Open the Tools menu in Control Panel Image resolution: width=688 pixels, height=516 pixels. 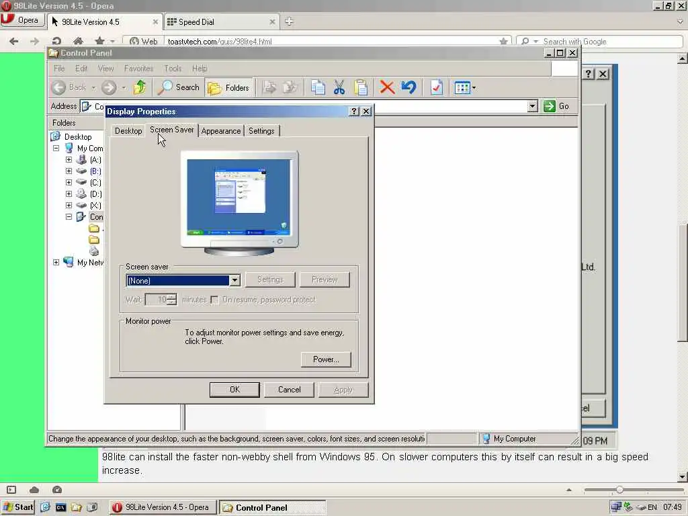tap(173, 69)
